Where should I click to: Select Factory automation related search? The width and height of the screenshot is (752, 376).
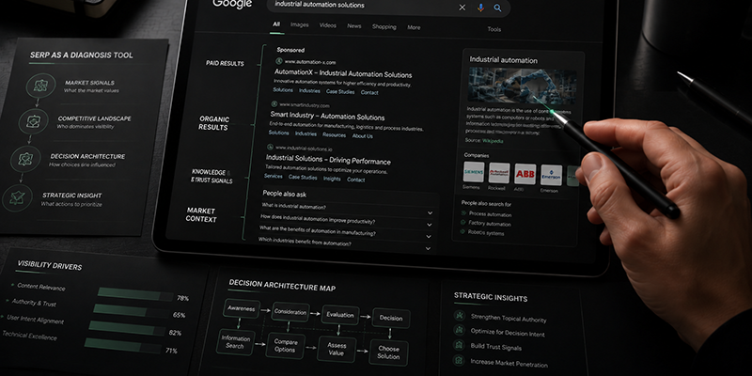[490, 224]
